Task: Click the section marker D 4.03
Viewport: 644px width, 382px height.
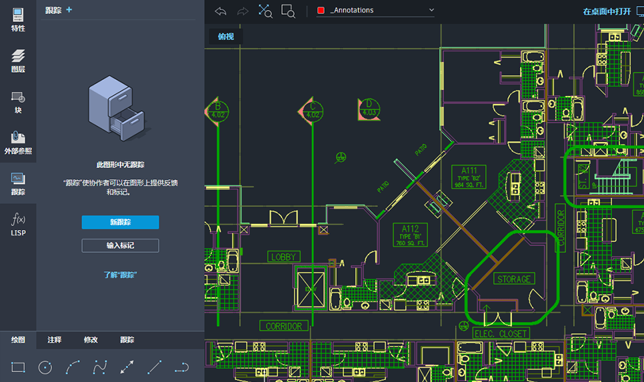Action: click(369, 109)
